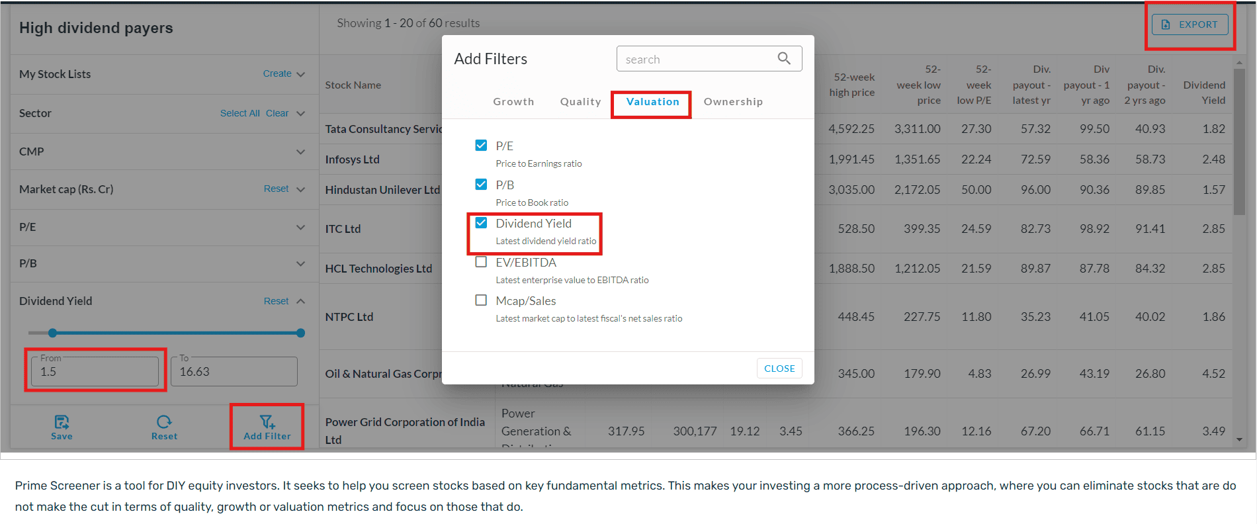
Task: Click the right Dividend Yield slider handle
Action: point(300,333)
